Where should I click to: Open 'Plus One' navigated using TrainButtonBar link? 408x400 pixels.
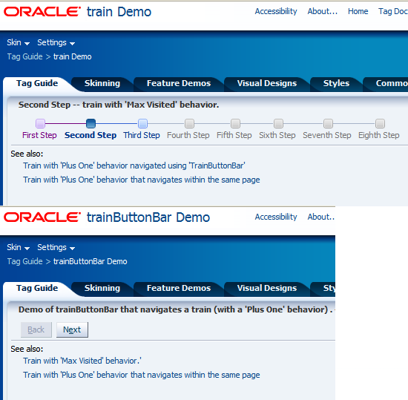[134, 165]
